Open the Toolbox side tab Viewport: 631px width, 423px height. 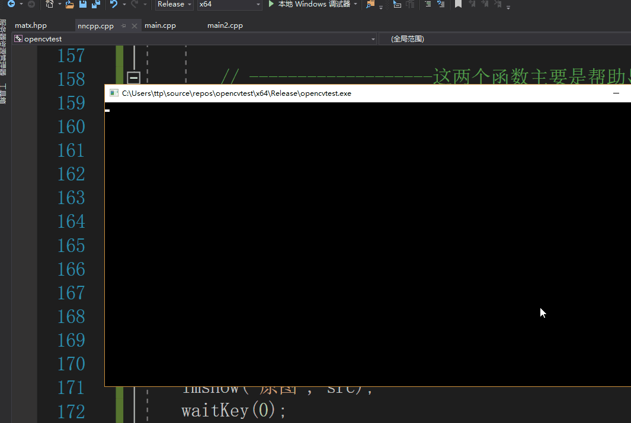coord(3,93)
